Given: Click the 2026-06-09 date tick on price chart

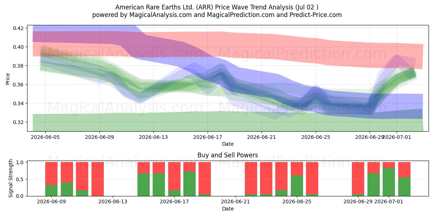Looking at the screenshot, I should (x=99, y=137).
